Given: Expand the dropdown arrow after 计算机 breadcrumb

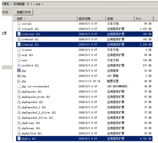Looking at the screenshot, I should (x=11, y=4).
